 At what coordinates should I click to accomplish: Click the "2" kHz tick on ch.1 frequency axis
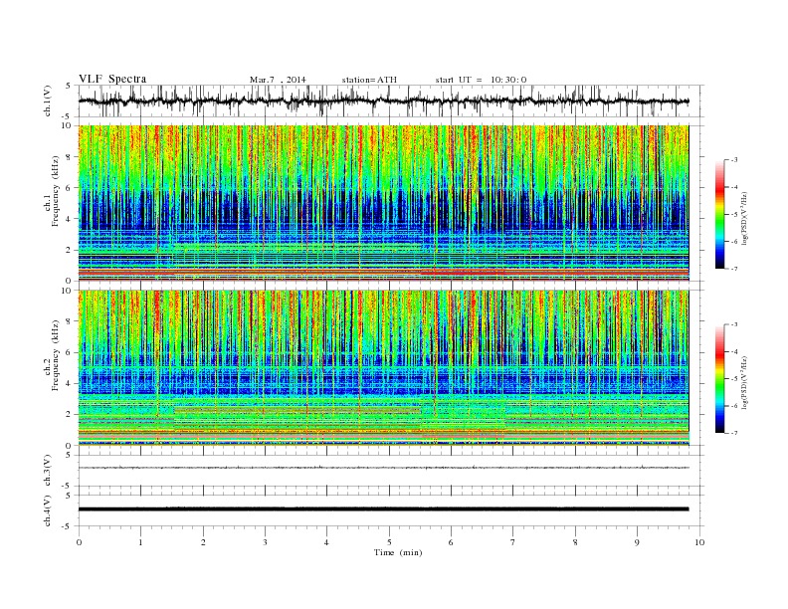(70, 250)
